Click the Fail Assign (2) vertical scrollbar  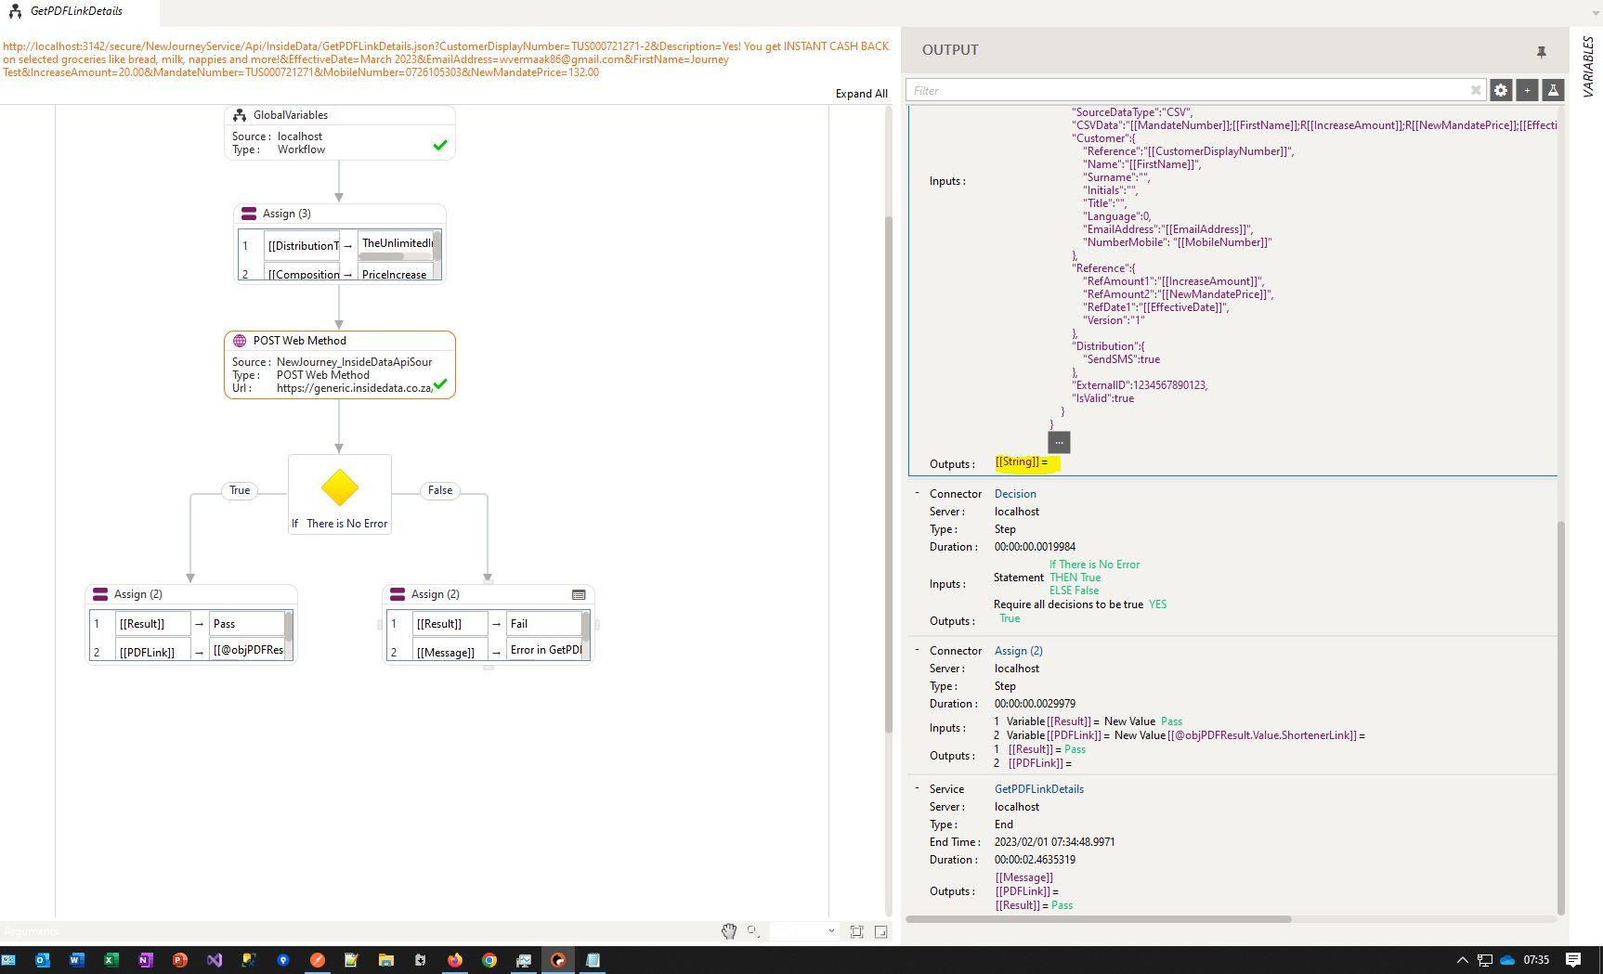(x=586, y=627)
